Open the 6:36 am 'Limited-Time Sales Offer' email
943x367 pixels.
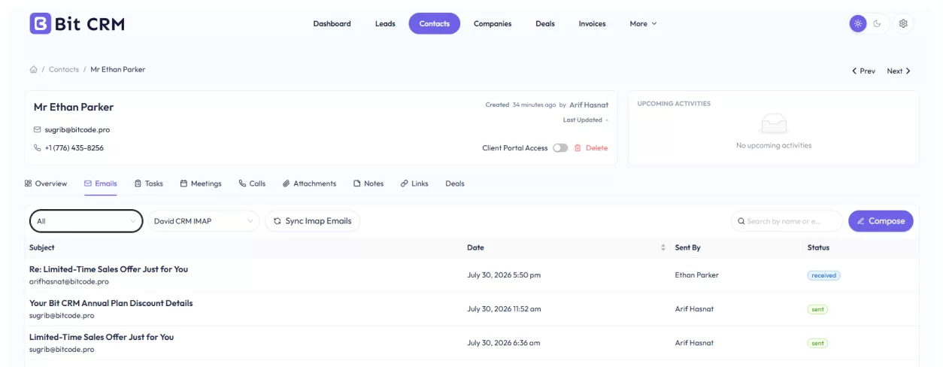pyautogui.click(x=102, y=337)
